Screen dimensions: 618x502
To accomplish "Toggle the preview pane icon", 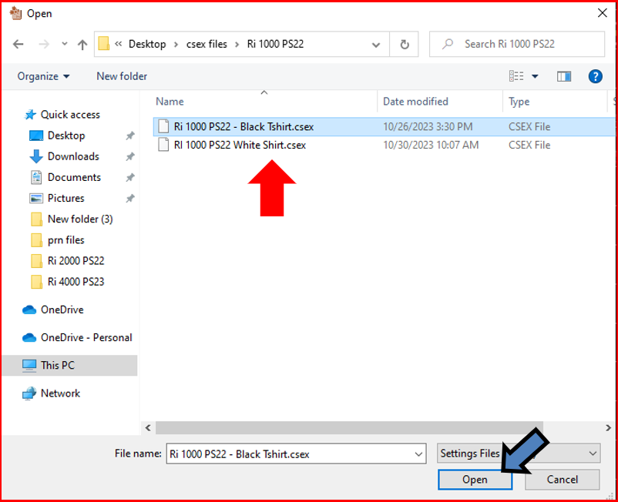I will coord(564,76).
